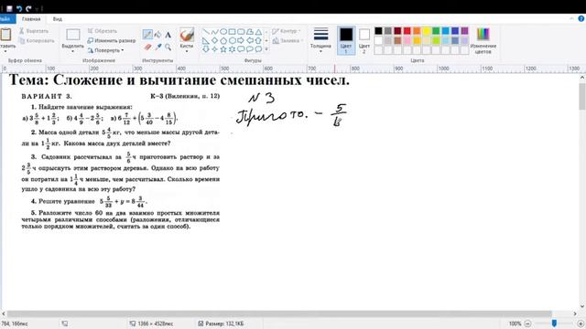Viewport: 586px width, 329px height.
Task: Choose the Triangle shape
Action: tap(258, 32)
